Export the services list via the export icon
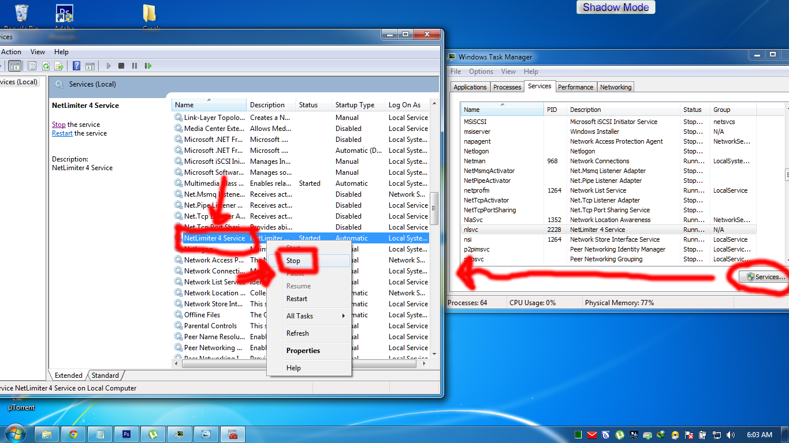789x443 pixels. point(58,65)
